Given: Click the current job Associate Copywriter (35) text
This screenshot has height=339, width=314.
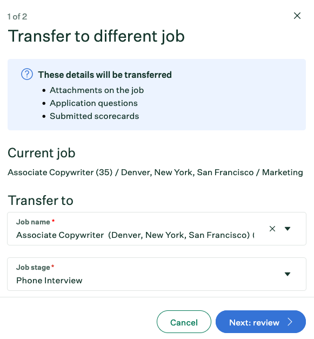Looking at the screenshot, I should tap(60, 172).
